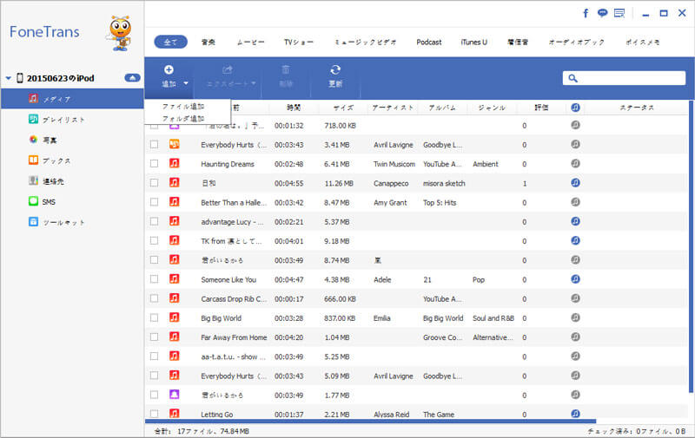
Task: Choose フォルダ追加 from the add menu
Action: pyautogui.click(x=183, y=119)
